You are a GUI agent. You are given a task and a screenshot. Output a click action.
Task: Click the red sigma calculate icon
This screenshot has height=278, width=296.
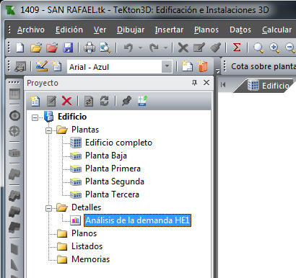click(x=237, y=47)
